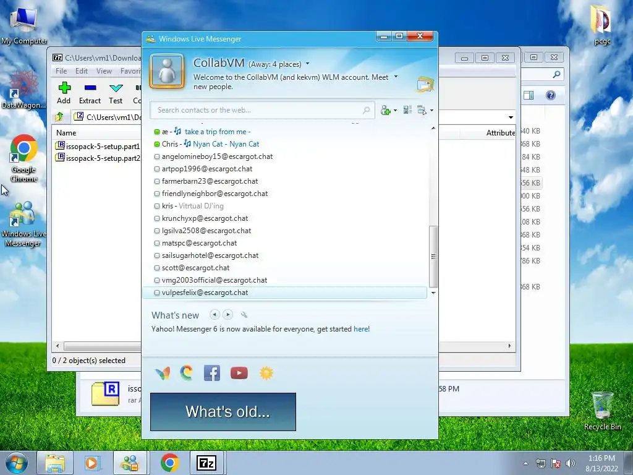The image size is (633, 475).
Task: Select contact vulpesfelix@escargot.chat
Action: coord(284,293)
